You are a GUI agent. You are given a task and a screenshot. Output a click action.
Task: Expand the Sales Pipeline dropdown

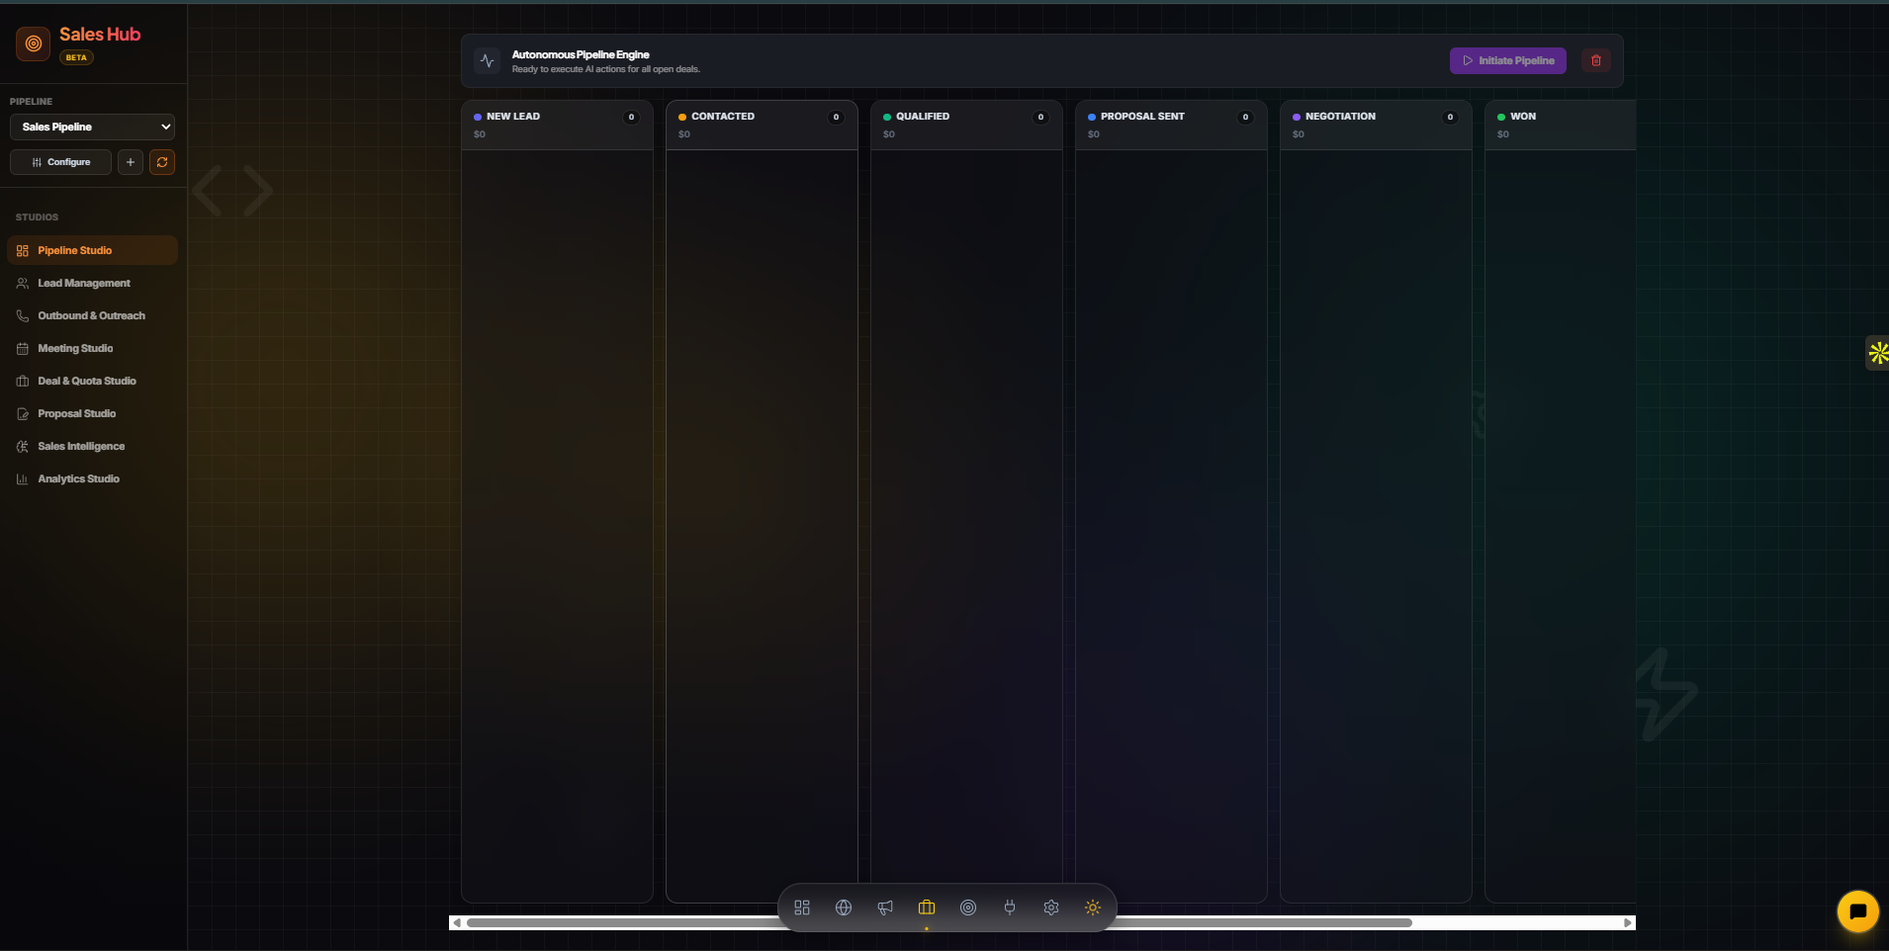93,127
